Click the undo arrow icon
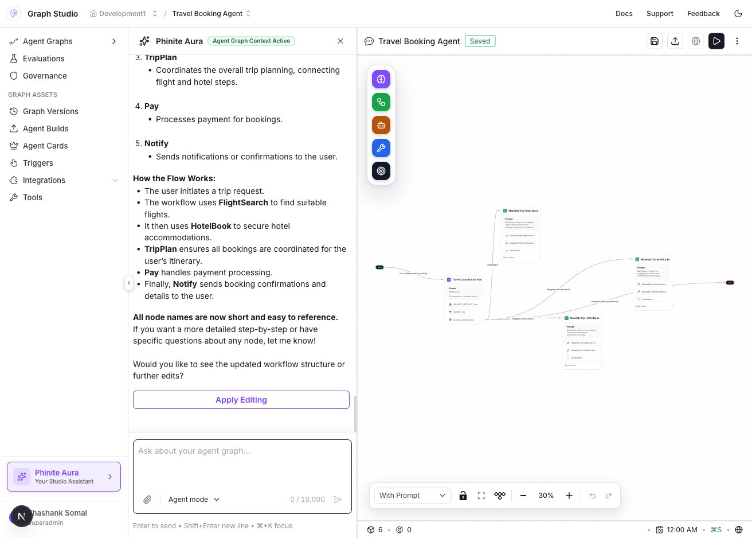The height and width of the screenshot is (538, 752). (x=593, y=496)
